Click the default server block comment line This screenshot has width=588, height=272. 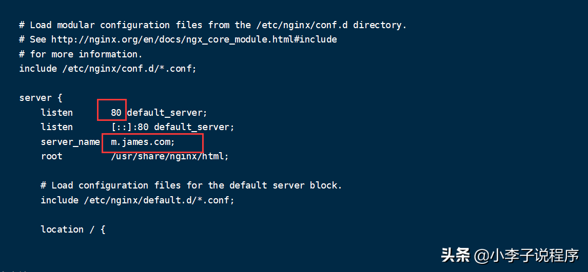pos(191,185)
